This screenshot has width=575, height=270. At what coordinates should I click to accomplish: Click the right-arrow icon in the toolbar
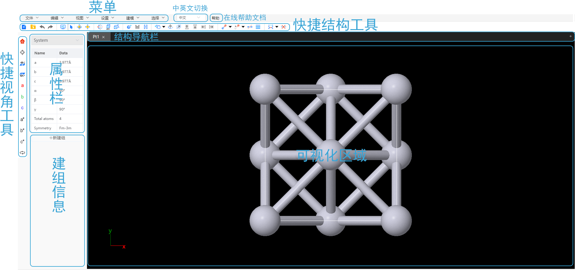211,27
